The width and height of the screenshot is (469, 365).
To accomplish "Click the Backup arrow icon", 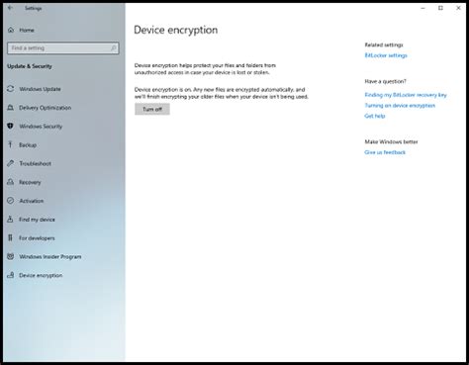I will click(10, 144).
